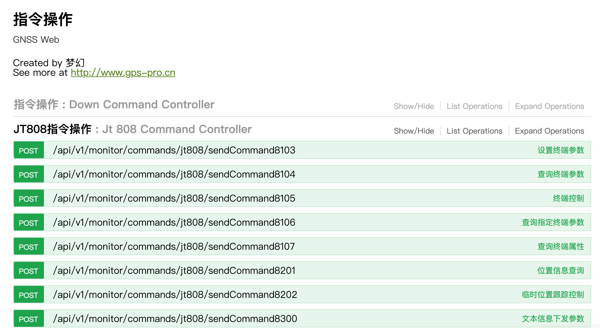The width and height of the screenshot is (602, 331).
Task: List Operations for Jt 808 Command Controller
Action: tap(474, 131)
